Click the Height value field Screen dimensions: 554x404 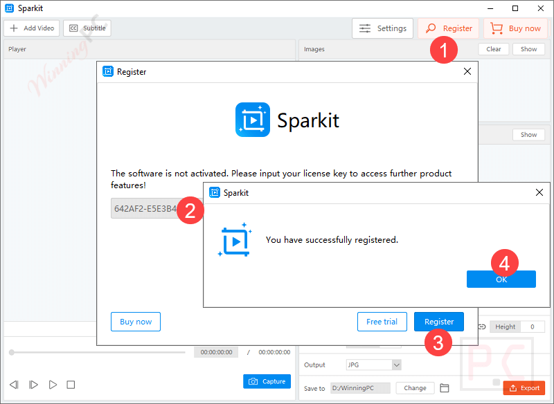(x=533, y=327)
